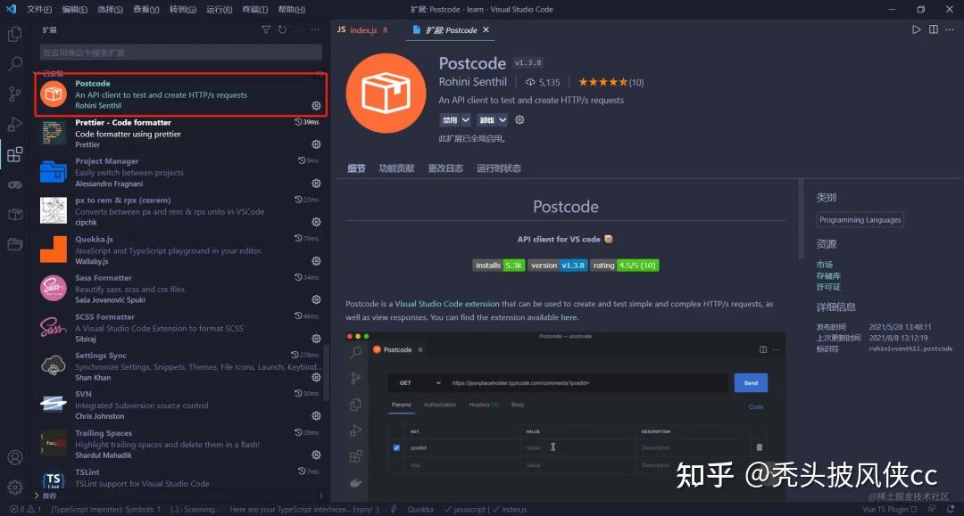Open the manage gear for Postcode row

pos(316,105)
